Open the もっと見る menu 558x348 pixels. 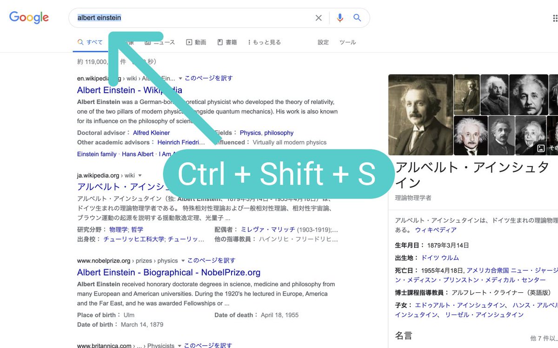[x=264, y=42]
